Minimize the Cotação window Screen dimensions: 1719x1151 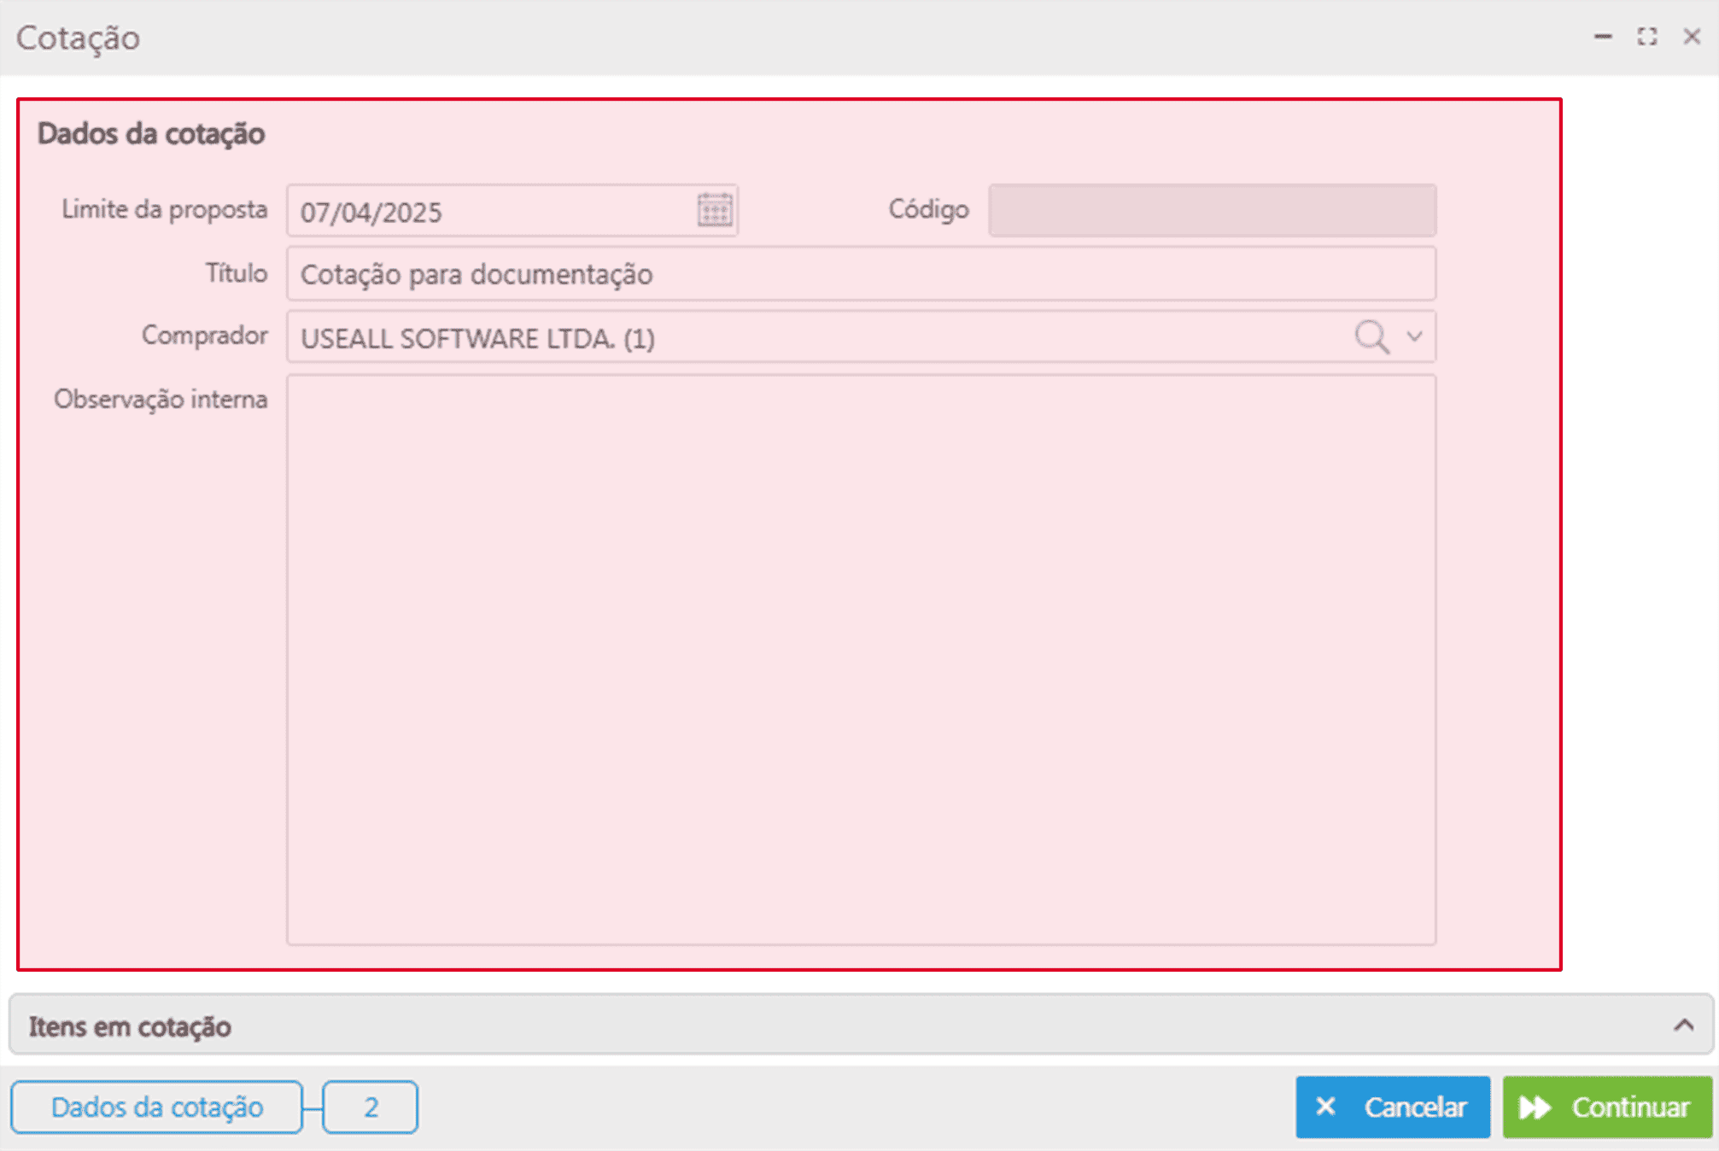[x=1603, y=37]
